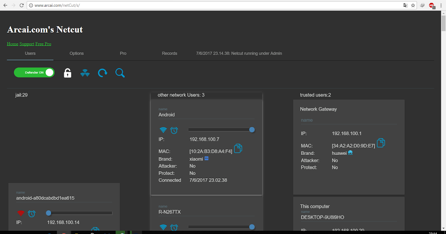Click the android-a80dcabdbd1ea615 name field
The width and height of the screenshot is (446, 234).
[x=64, y=198]
